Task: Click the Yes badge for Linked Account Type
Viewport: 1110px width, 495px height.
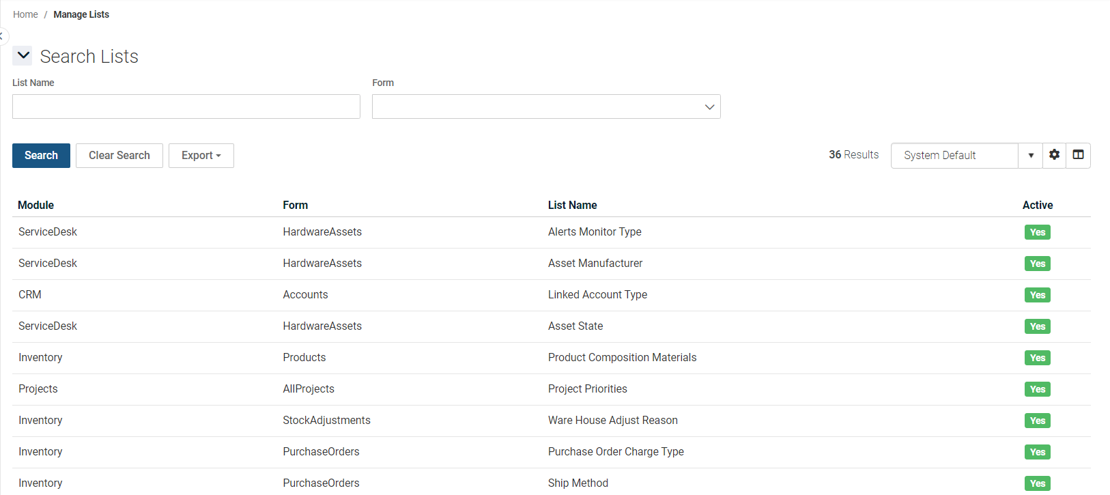Action: coord(1037,295)
